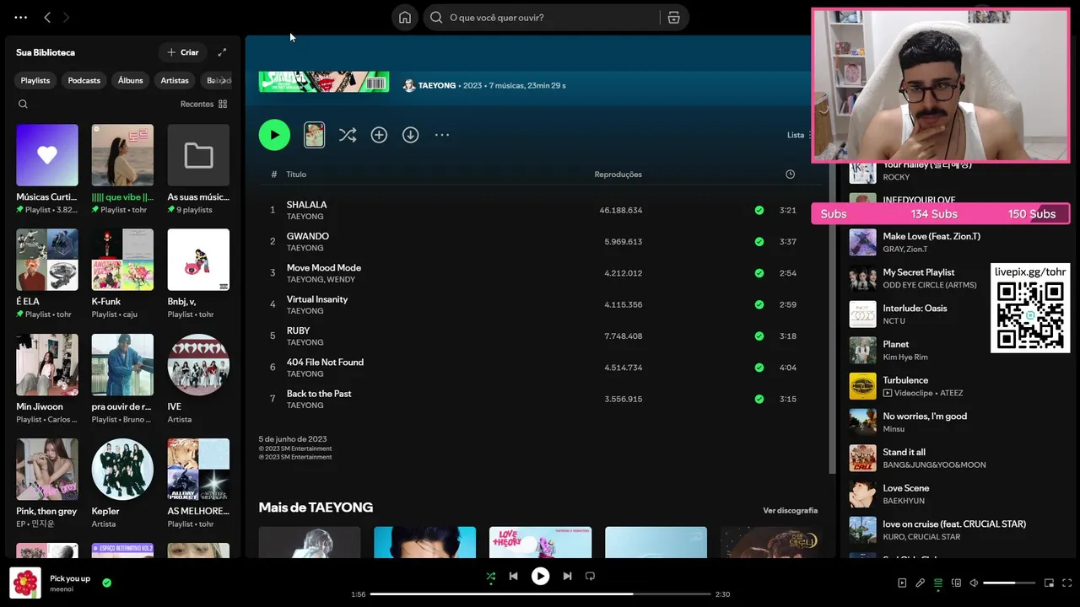Toggle saved checkmark for Back to the Past
Screen dimensions: 1080x607
point(759,399)
